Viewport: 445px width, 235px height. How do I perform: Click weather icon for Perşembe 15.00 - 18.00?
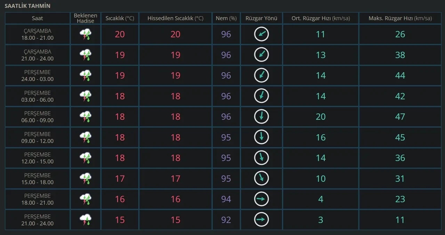[x=86, y=178]
